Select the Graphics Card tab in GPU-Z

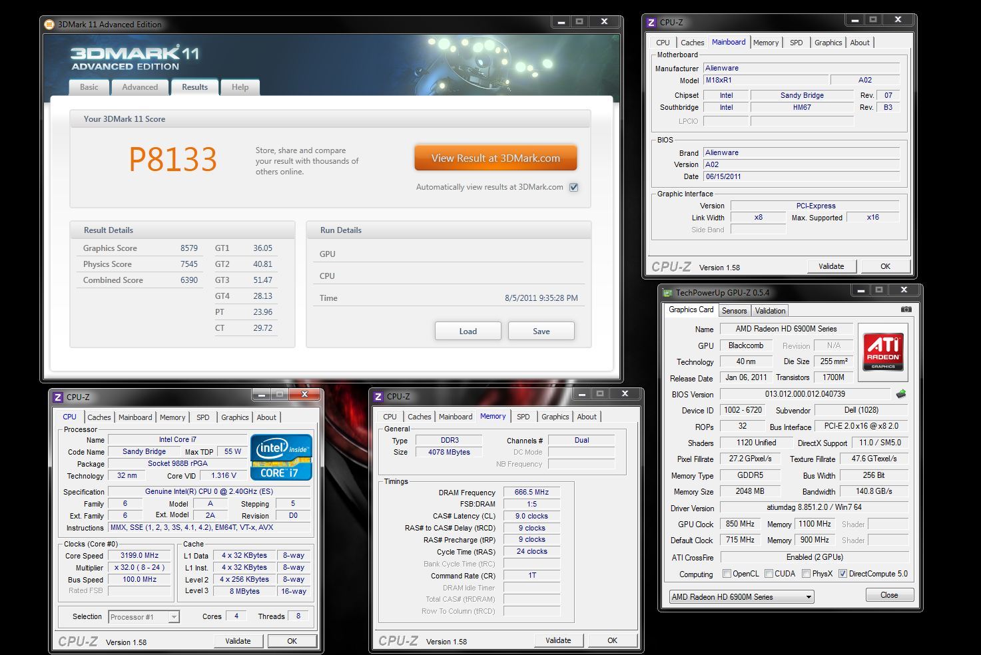(691, 310)
